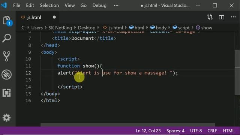Open the Search view icon
The width and height of the screenshot is (240, 135).
click(x=7, y=38)
